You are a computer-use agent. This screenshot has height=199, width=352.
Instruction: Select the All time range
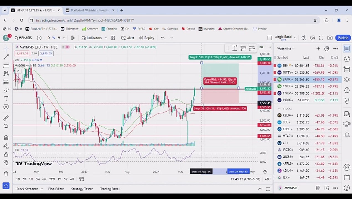pyautogui.click(x=72, y=179)
